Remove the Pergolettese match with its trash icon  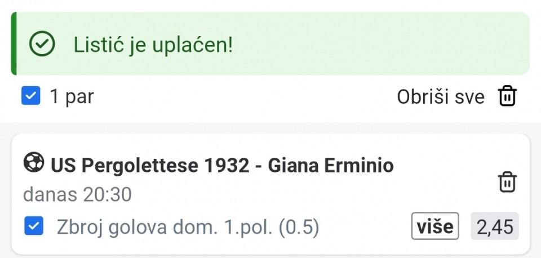point(507,183)
